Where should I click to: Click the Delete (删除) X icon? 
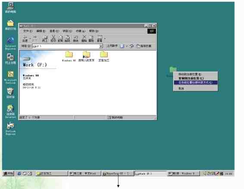(84, 38)
